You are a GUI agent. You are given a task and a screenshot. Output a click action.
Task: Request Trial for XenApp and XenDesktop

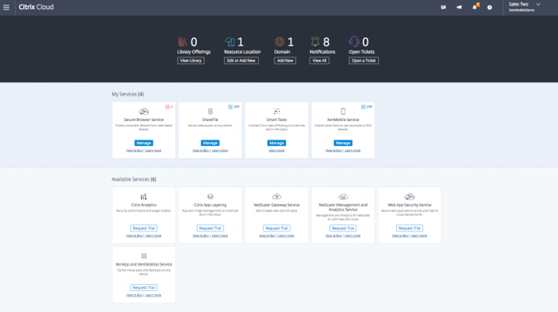click(x=144, y=287)
